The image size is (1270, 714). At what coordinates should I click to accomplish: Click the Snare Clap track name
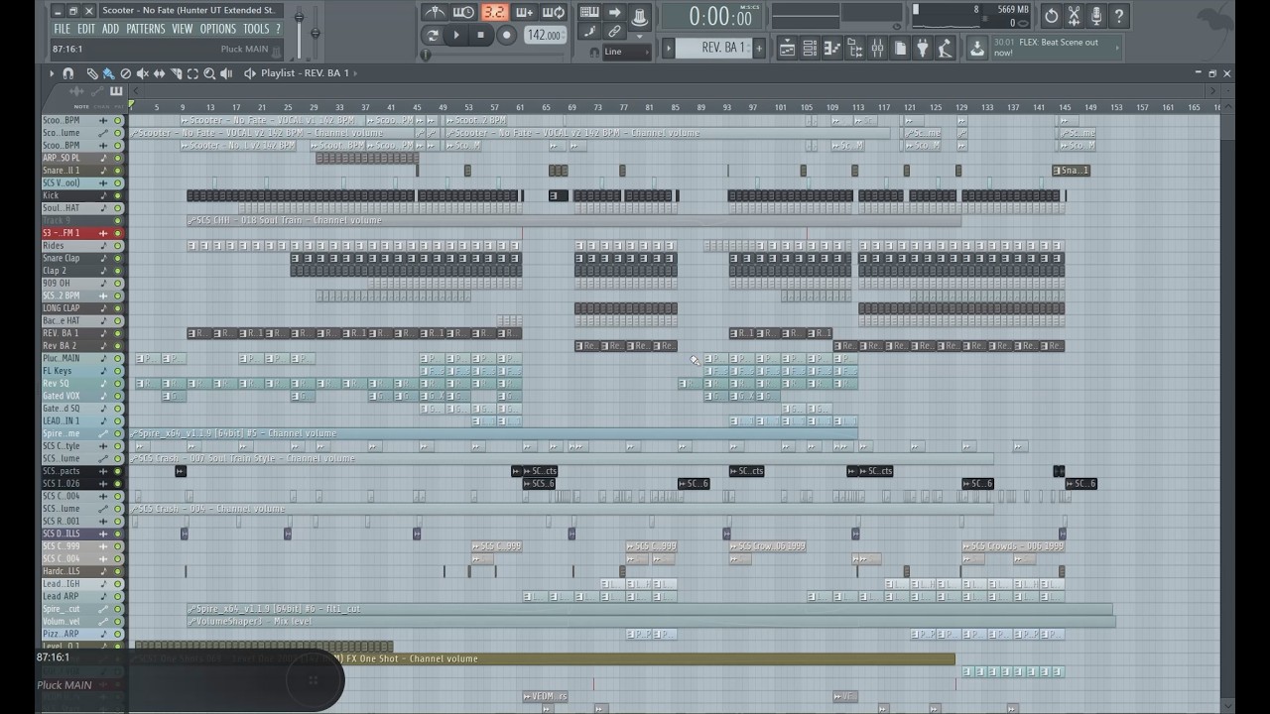(62, 258)
